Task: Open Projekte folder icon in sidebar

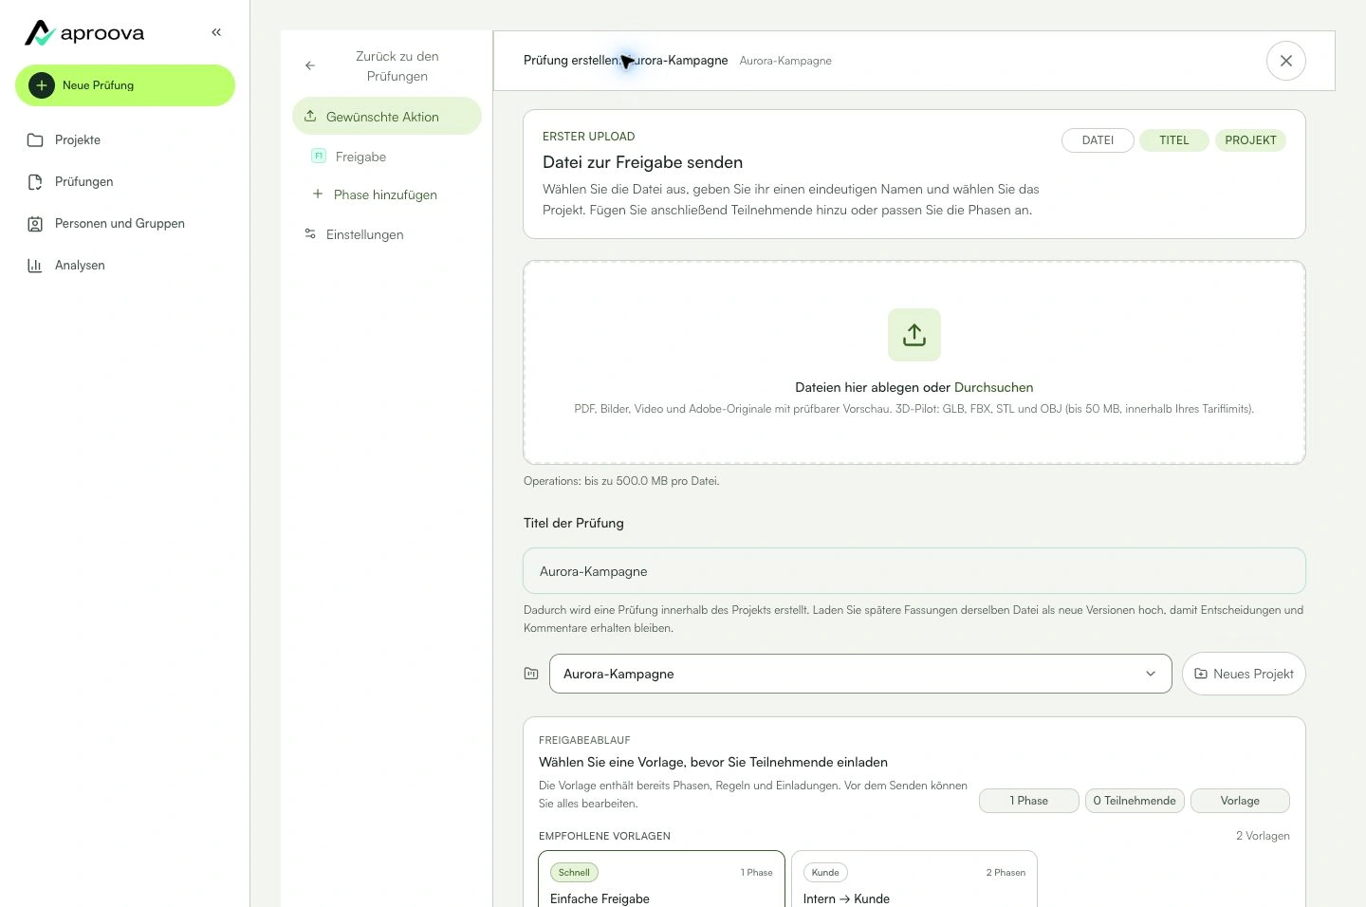Action: (x=35, y=140)
